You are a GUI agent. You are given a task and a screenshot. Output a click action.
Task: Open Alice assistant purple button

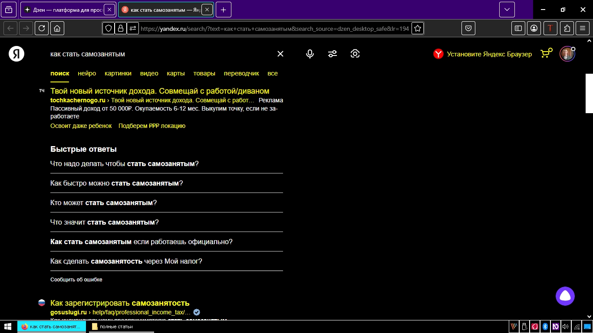point(565,296)
